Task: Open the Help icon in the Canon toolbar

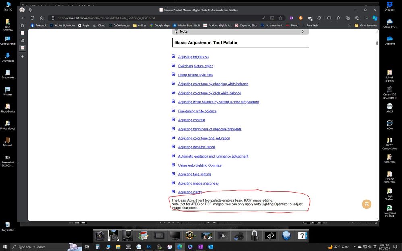Action: click(x=302, y=235)
